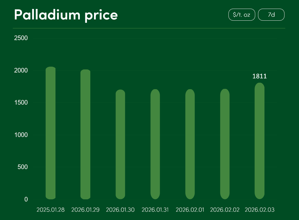Image resolution: width=299 pixels, height=220 pixels.
Task: Select the bar for 2026.01.31
Action: point(155,144)
